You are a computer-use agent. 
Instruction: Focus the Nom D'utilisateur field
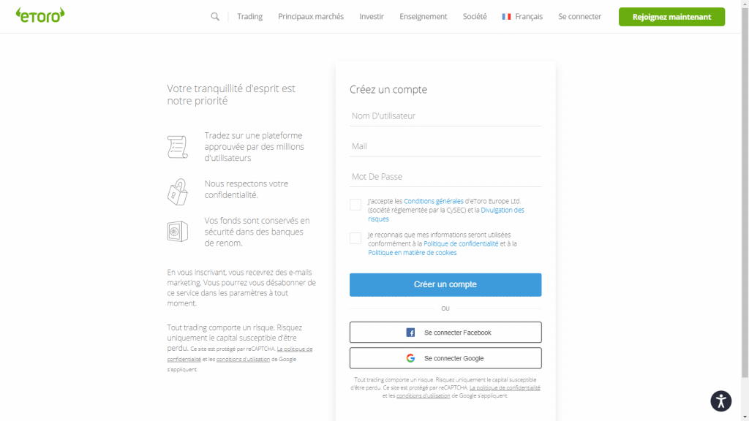(445, 116)
